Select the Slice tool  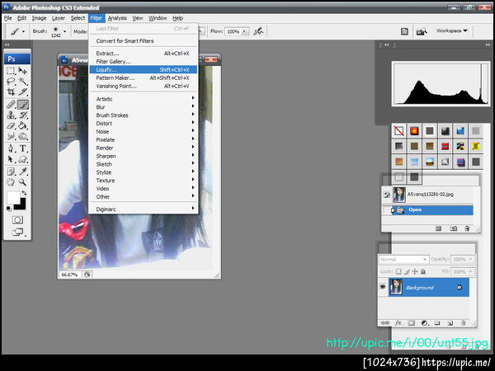(23, 92)
